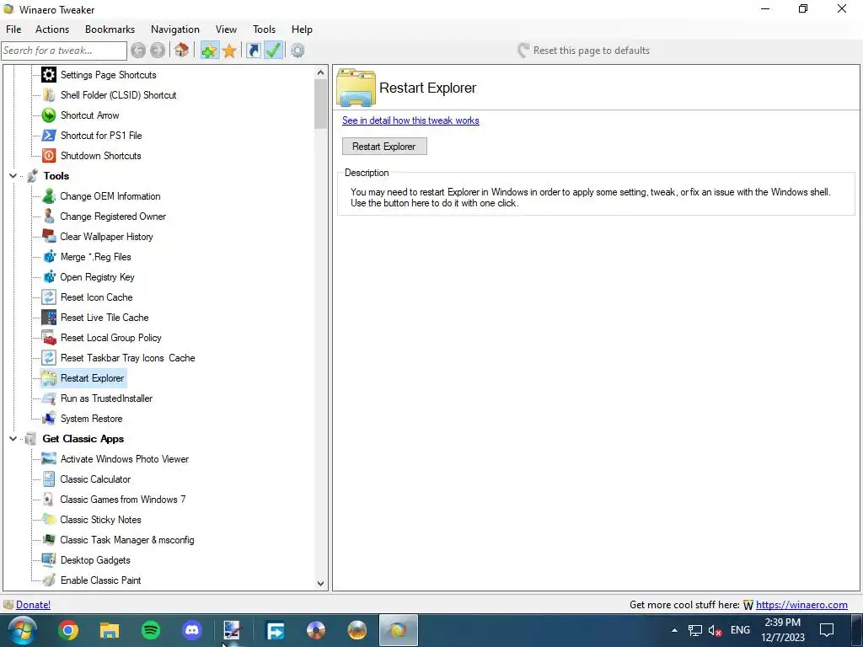Open Spotify from the taskbar
Screen dimensions: 863x647
(x=151, y=630)
